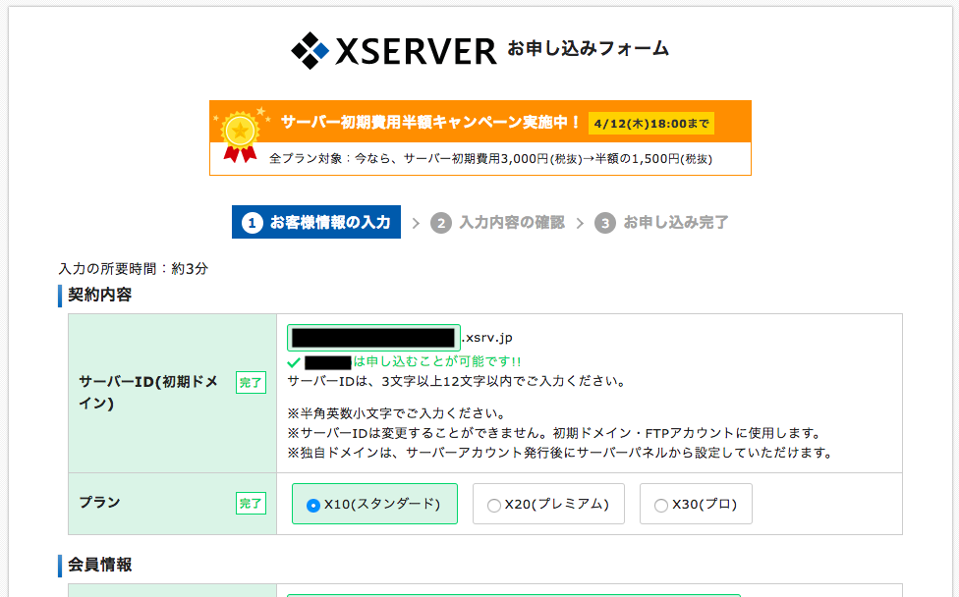Click the 会員情報 section heading

click(x=99, y=565)
